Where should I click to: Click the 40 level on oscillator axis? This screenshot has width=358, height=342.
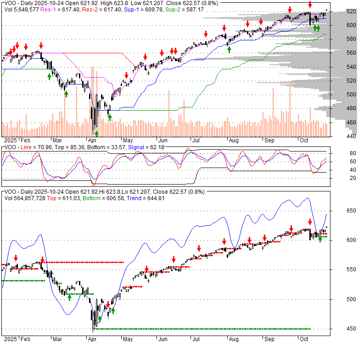(x=353, y=170)
